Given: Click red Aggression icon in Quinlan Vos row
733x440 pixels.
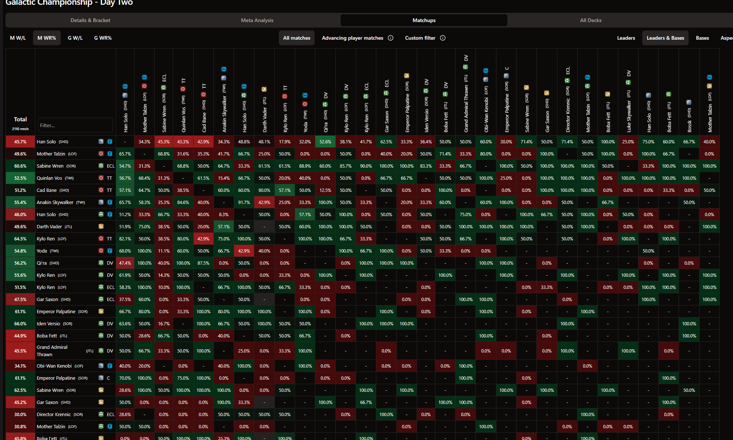Looking at the screenshot, I should pos(101,178).
